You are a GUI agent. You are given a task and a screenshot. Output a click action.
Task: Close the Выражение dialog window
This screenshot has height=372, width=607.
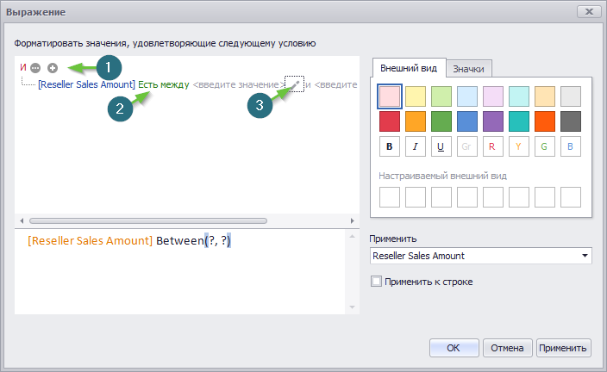[589, 11]
